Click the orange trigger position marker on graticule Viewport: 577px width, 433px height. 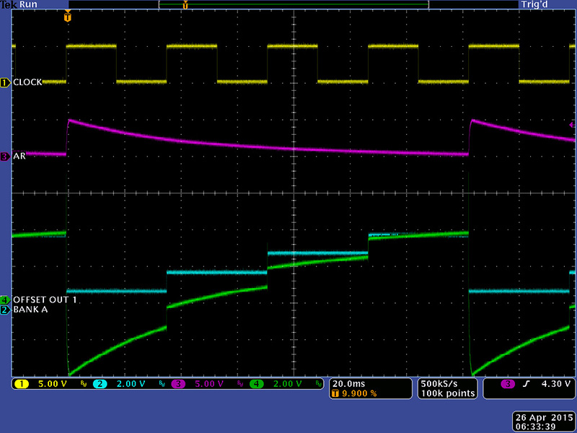(68, 17)
